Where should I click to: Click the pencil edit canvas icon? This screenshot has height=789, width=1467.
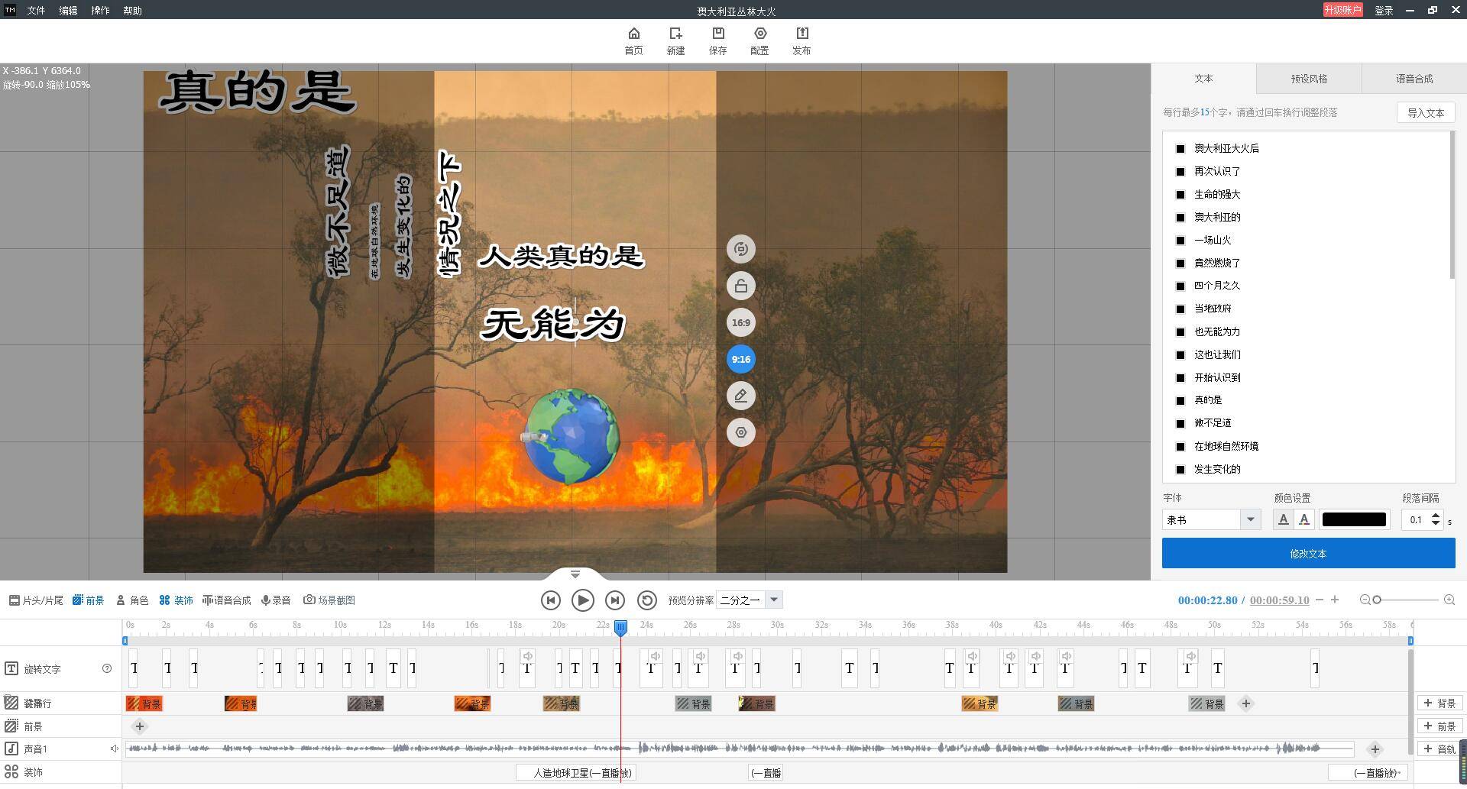740,396
